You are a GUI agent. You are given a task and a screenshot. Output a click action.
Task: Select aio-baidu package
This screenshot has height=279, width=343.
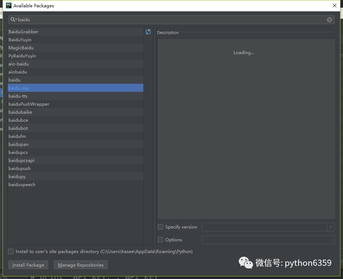tap(76, 64)
